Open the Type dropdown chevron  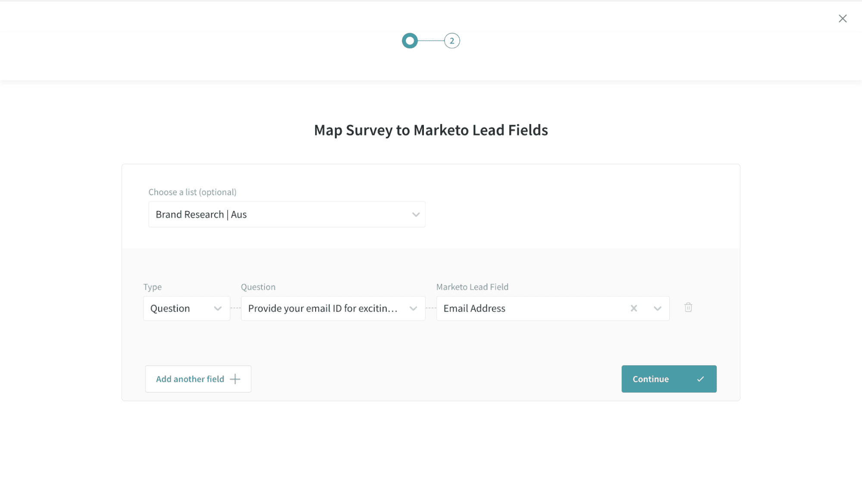tap(218, 308)
